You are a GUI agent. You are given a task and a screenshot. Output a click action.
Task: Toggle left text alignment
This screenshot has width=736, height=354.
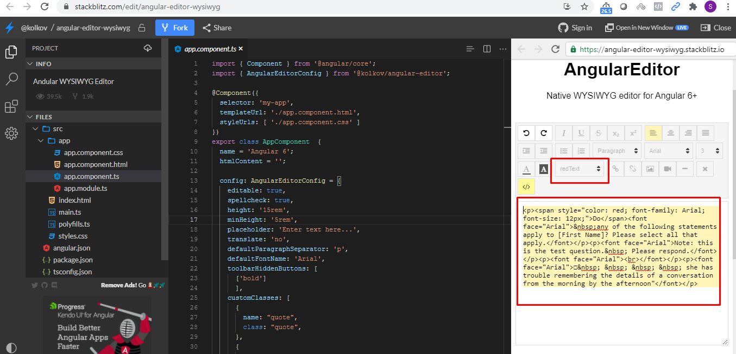(653, 133)
